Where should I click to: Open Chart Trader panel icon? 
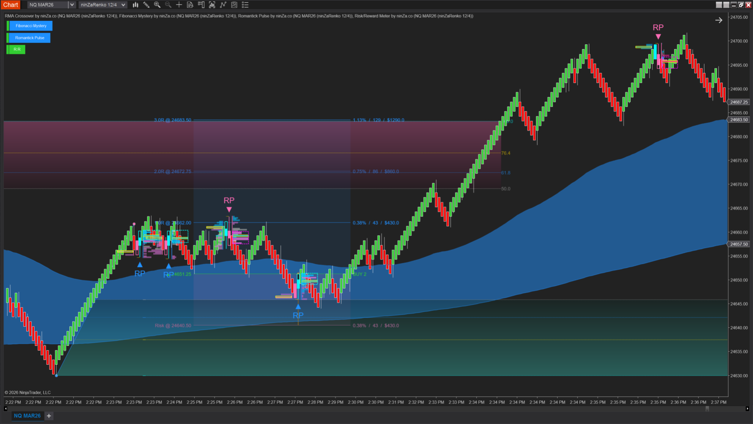(201, 5)
